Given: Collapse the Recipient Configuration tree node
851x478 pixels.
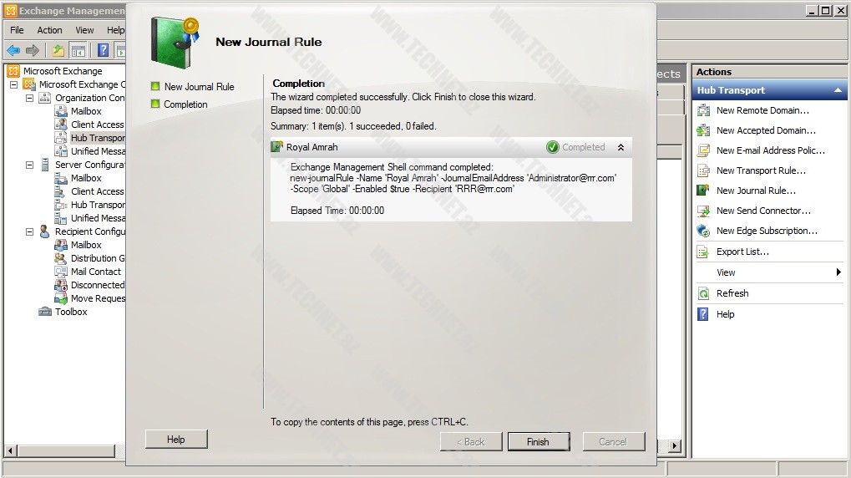Looking at the screenshot, I should 29,231.
